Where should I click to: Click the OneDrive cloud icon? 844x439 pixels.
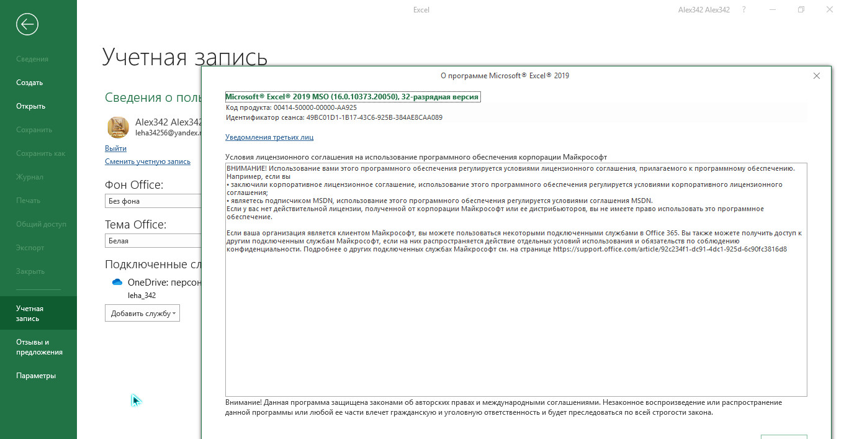click(x=117, y=282)
